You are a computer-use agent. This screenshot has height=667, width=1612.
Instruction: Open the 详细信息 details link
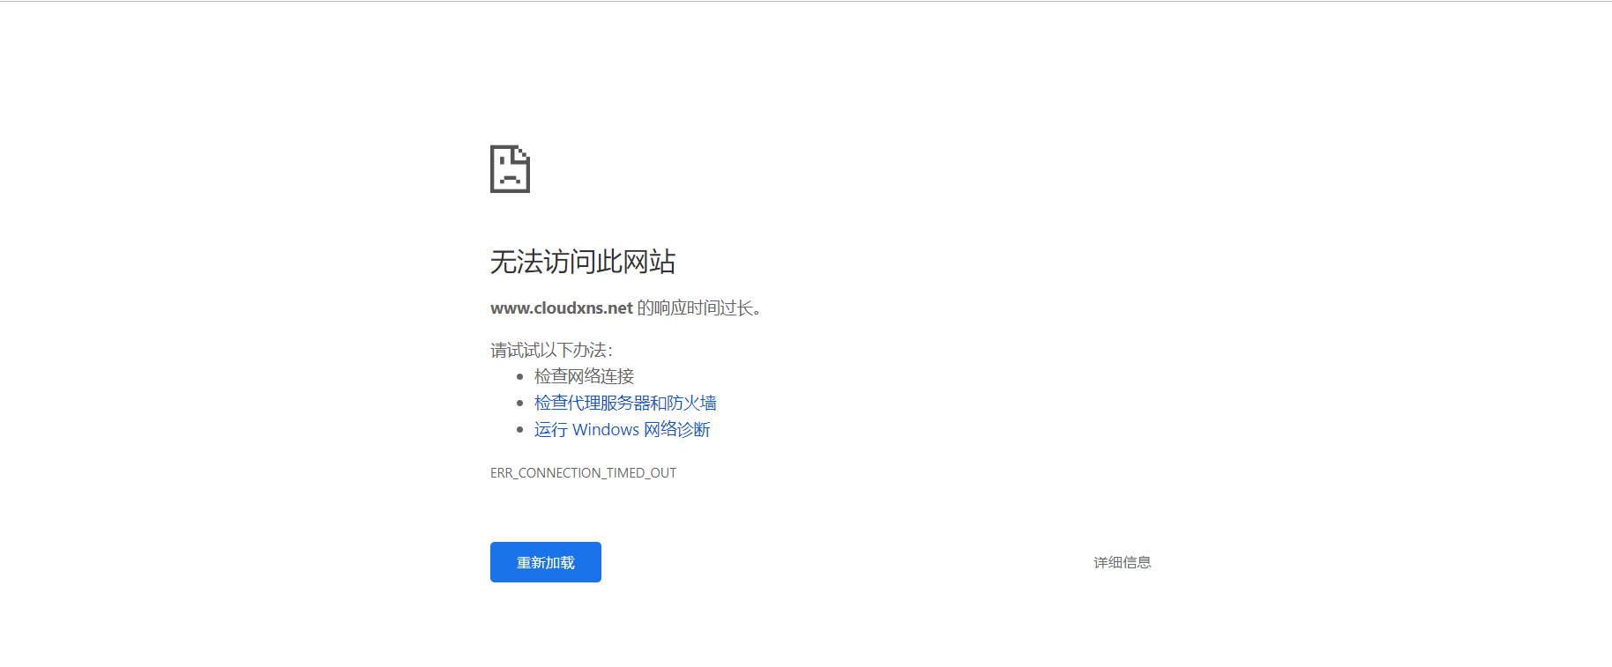click(x=1122, y=562)
